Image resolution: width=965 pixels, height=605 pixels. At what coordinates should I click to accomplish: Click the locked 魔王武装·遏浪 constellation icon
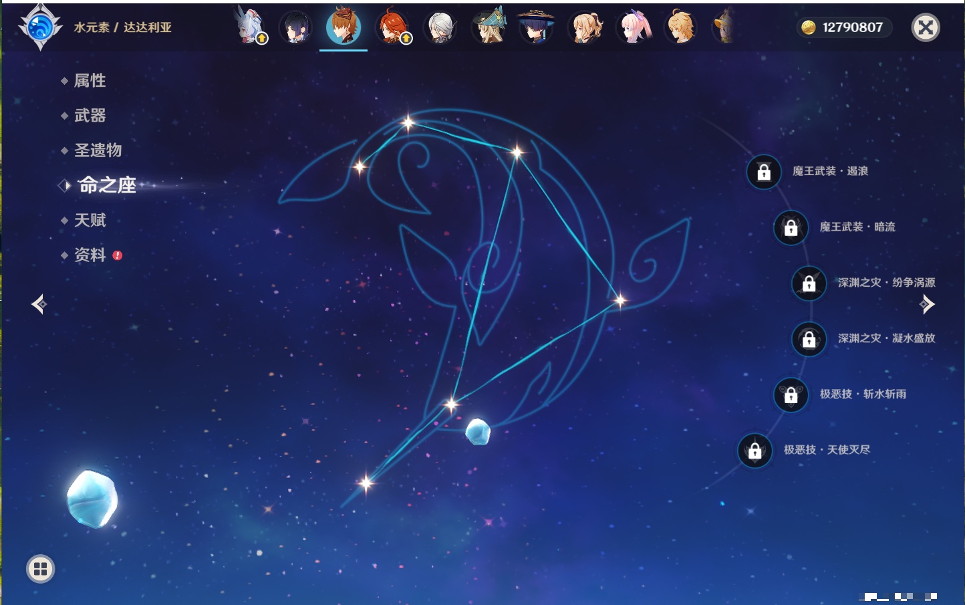pos(764,172)
